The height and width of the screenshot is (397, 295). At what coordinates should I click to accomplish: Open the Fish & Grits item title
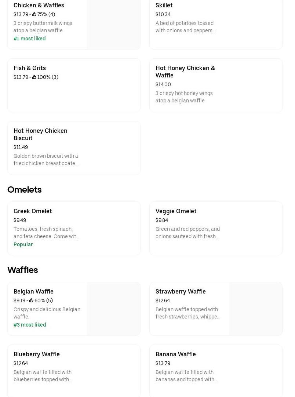pos(30,68)
